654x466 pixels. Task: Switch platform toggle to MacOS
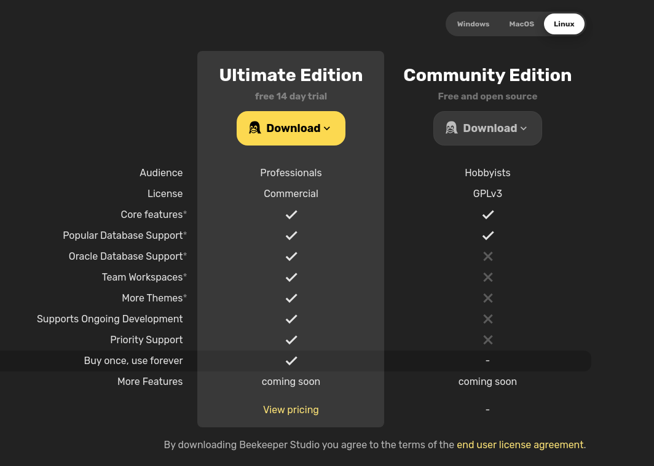522,24
